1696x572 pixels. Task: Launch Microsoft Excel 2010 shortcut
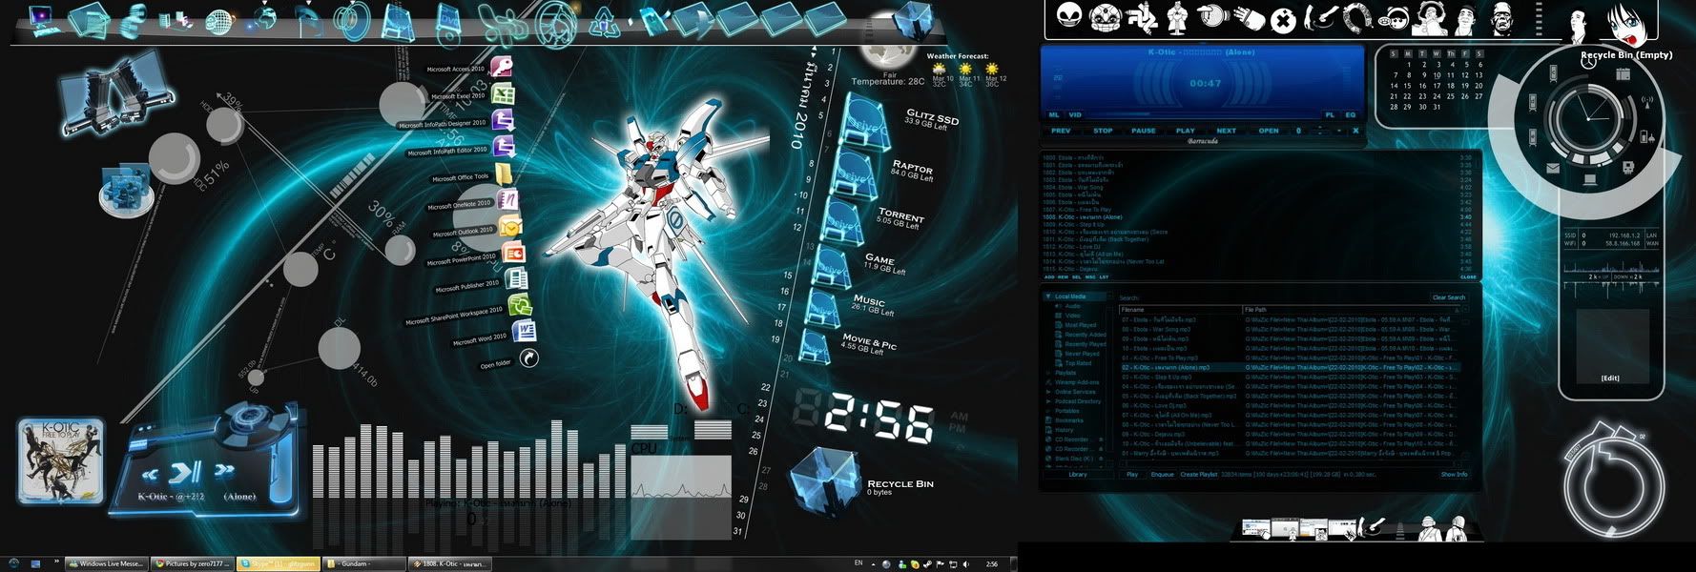503,94
